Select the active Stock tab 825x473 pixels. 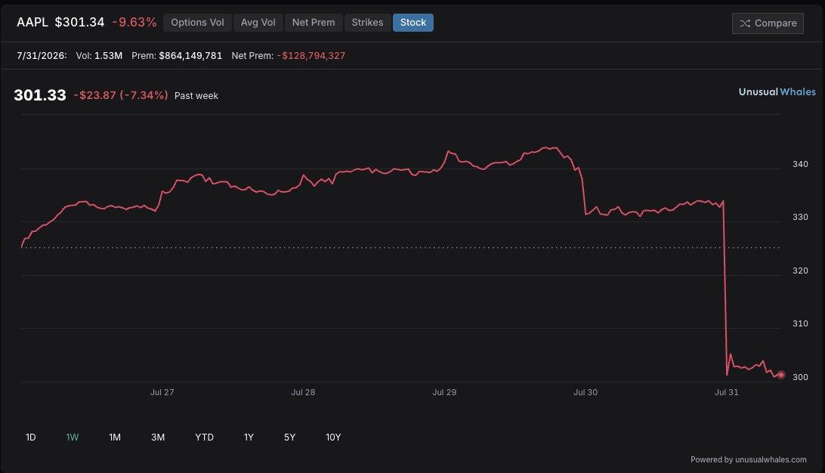[x=413, y=23]
